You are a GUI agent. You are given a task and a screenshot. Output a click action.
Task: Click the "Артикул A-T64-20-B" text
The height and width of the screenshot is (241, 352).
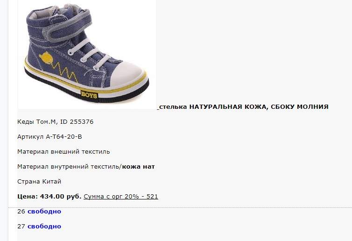pos(49,136)
